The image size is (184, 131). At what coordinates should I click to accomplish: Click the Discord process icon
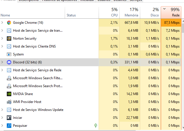(x=9, y=62)
